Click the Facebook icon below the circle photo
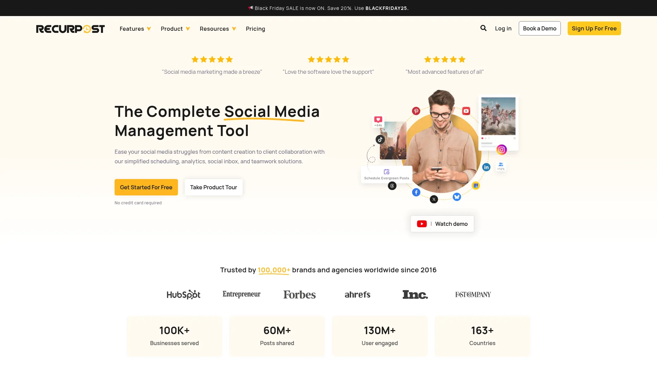Image resolution: width=657 pixels, height=369 pixels. tap(416, 192)
